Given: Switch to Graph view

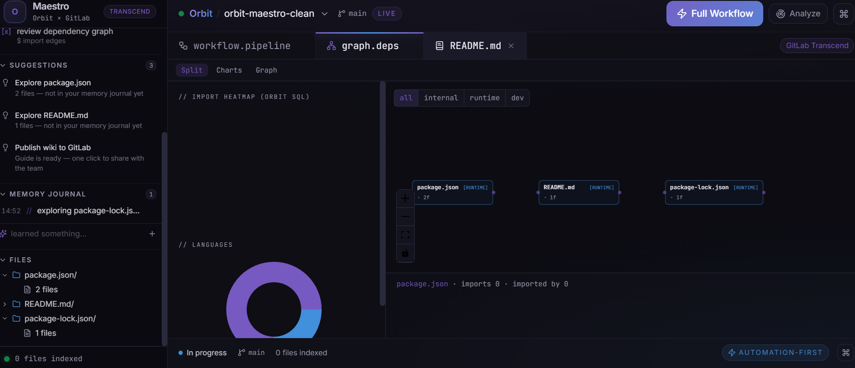Looking at the screenshot, I should pyautogui.click(x=266, y=70).
